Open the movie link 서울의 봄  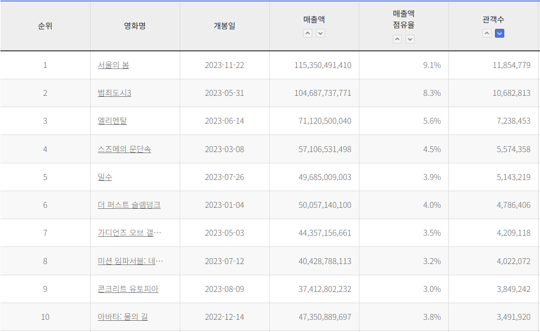click(x=113, y=65)
